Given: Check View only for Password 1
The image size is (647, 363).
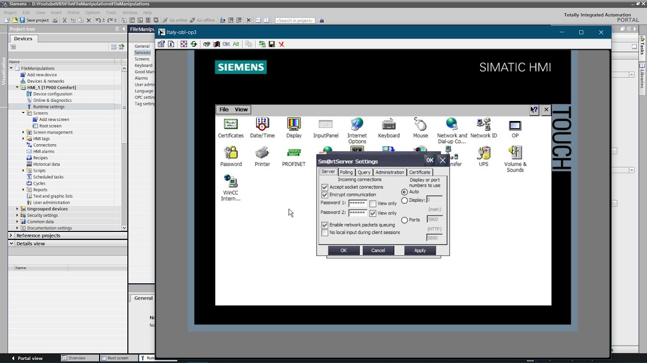Looking at the screenshot, I should click(373, 204).
